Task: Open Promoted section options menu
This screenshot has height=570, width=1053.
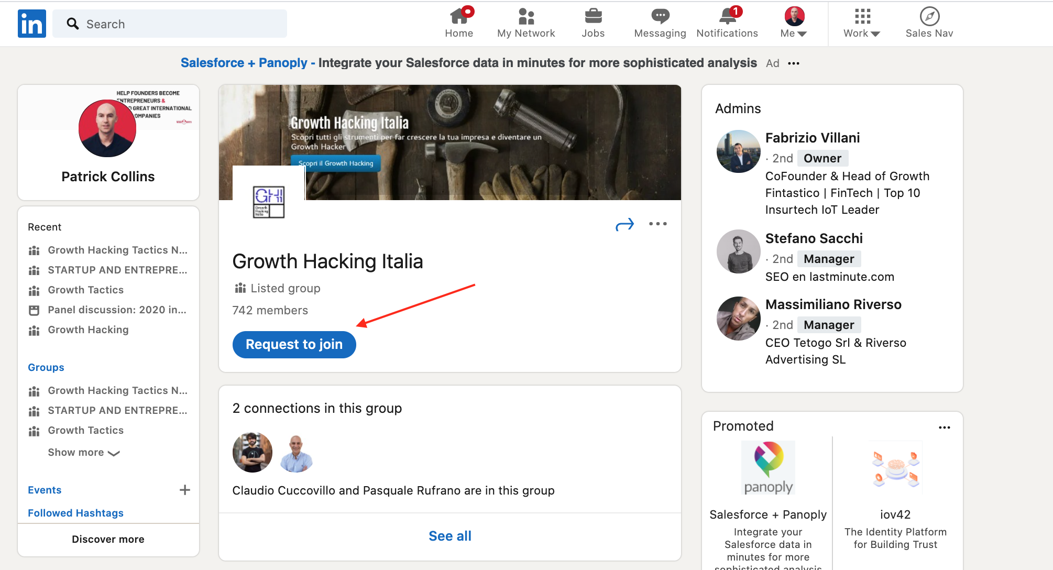Action: point(945,427)
